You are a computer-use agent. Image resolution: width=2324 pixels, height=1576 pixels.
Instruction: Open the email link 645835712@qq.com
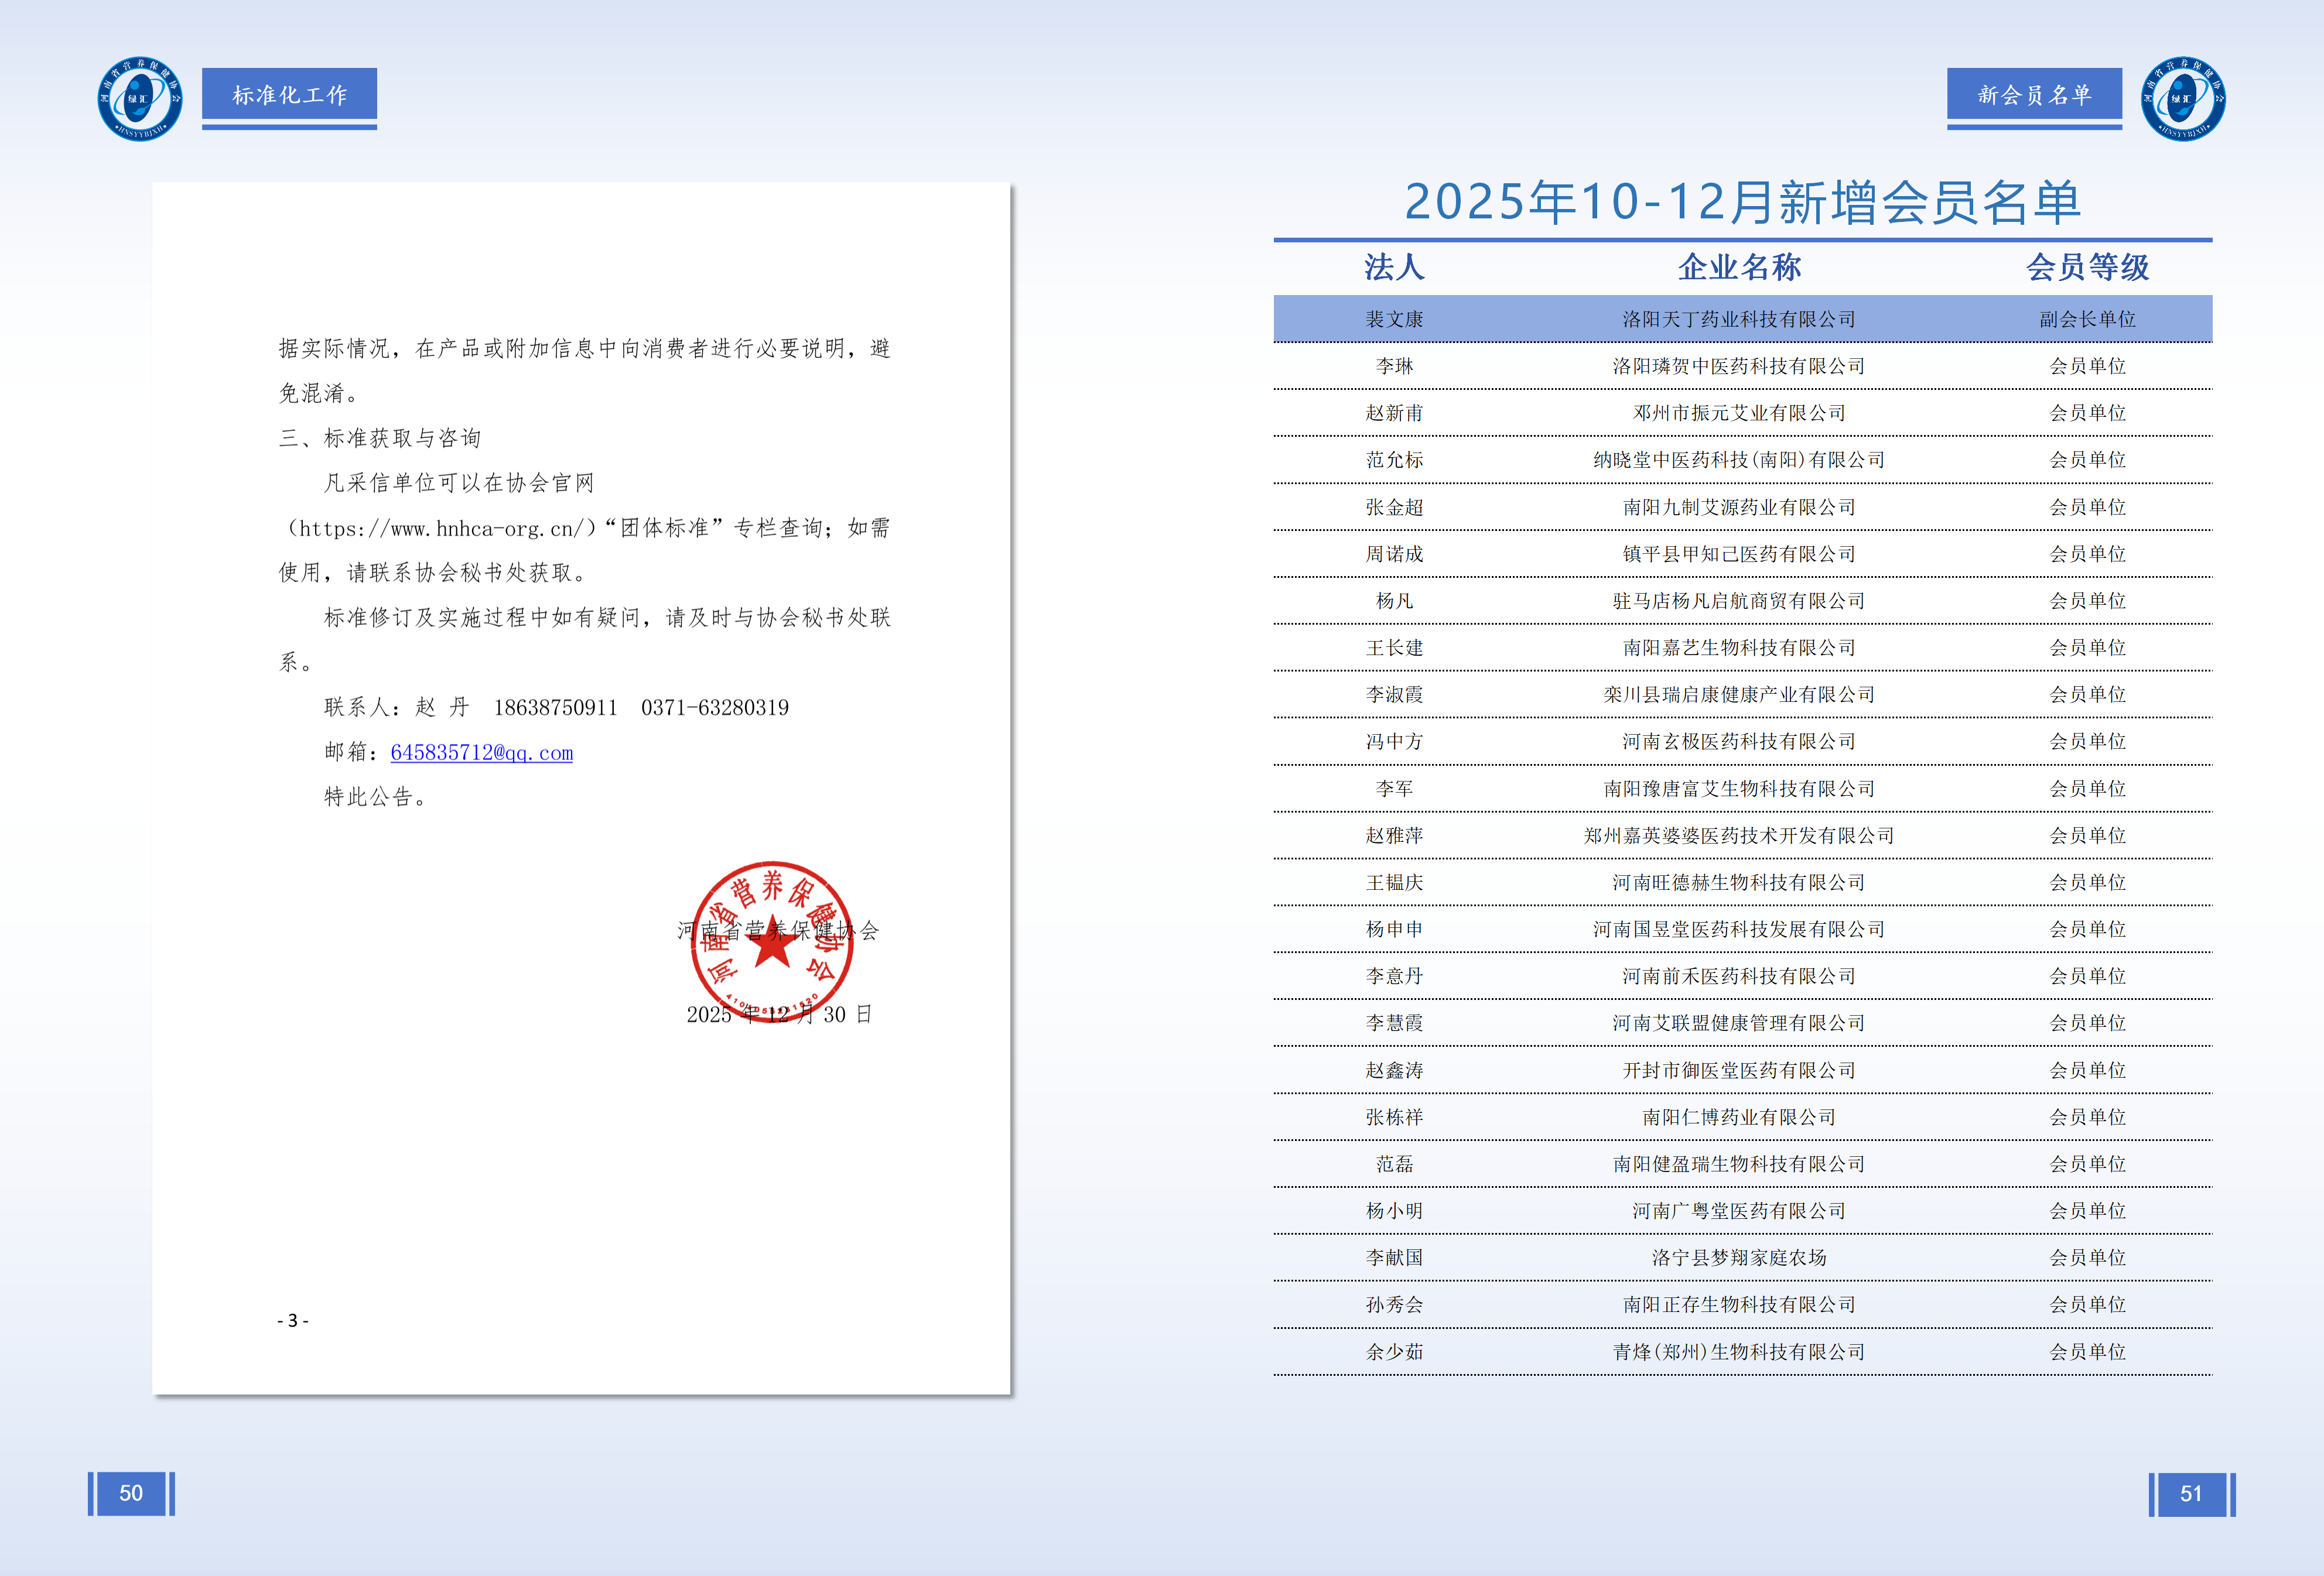coord(480,752)
